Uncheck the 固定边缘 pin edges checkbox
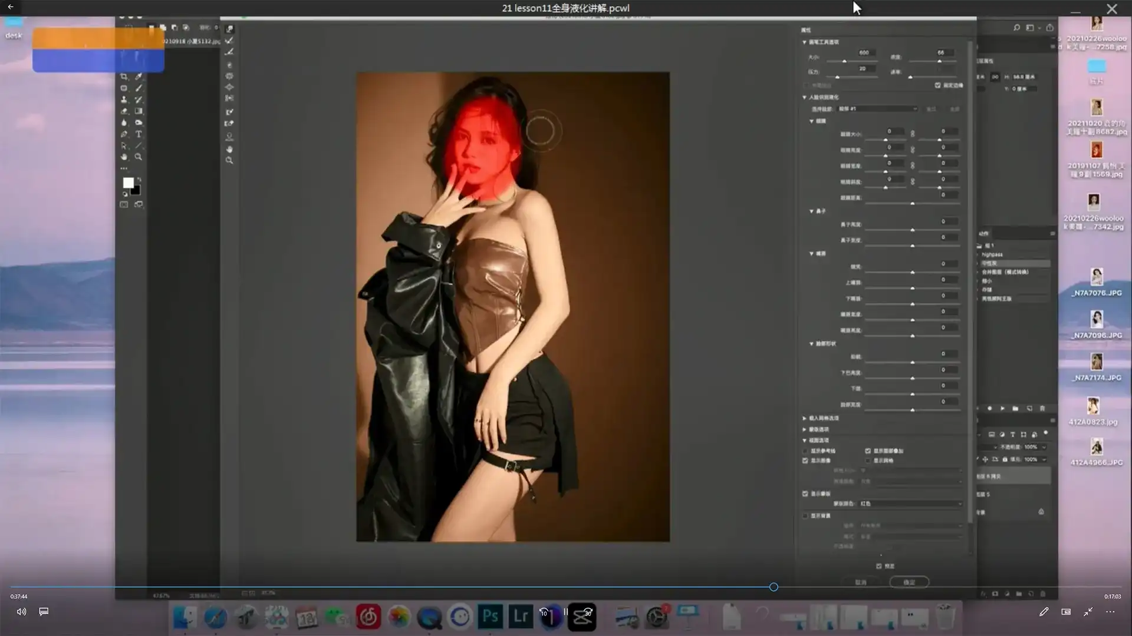The width and height of the screenshot is (1132, 636). click(937, 85)
